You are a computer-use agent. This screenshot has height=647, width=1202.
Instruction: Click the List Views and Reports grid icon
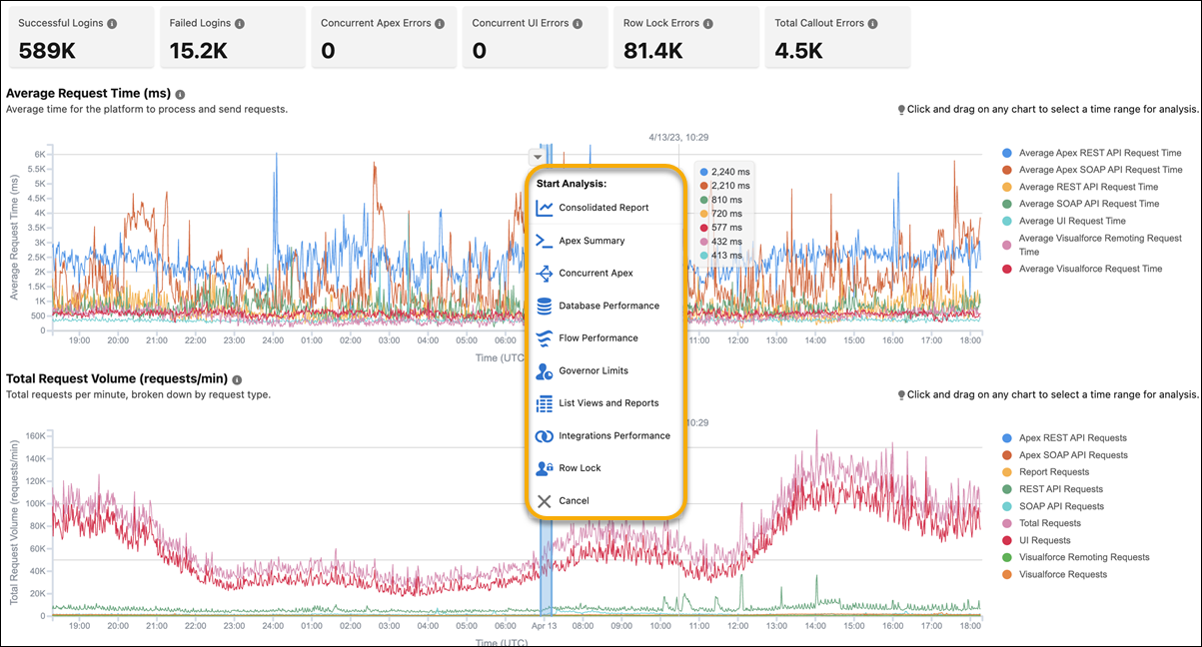click(x=545, y=403)
